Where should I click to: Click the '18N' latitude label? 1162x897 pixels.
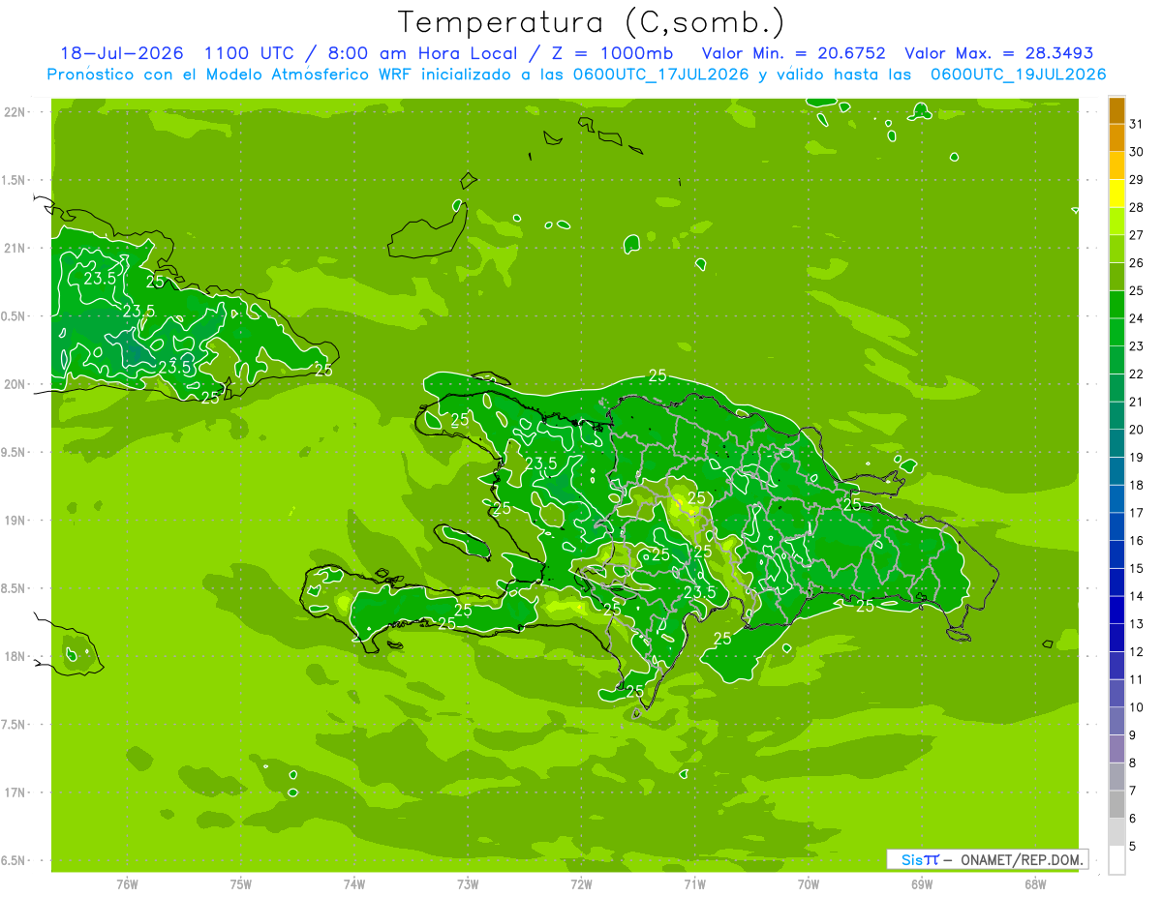[x=16, y=656]
